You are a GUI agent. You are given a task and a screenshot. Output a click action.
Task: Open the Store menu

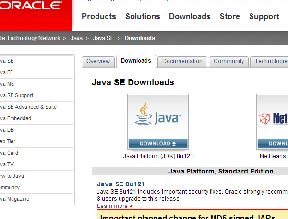click(230, 16)
